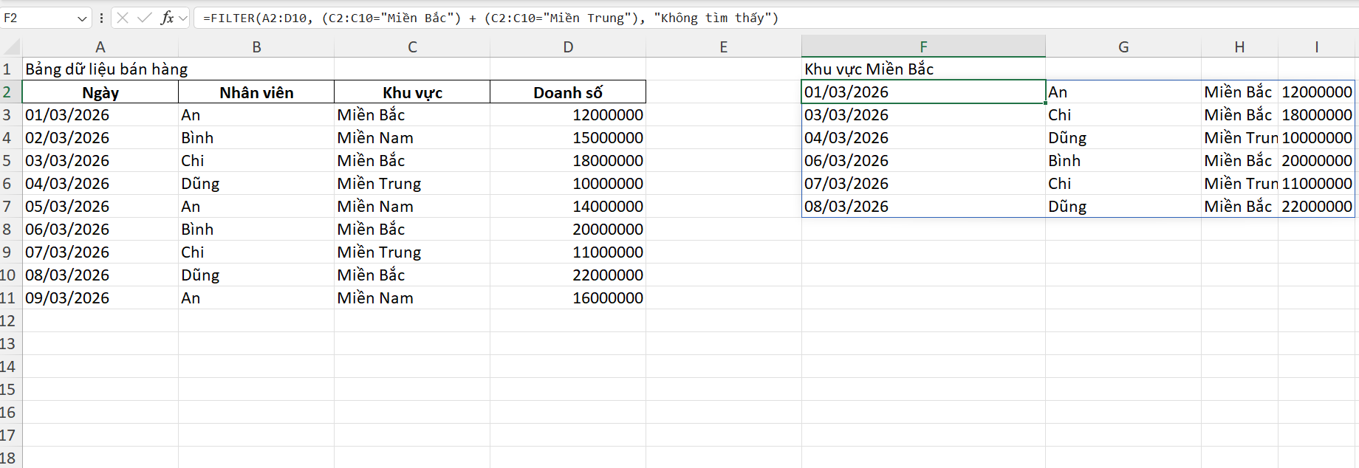Expand the chevron next to the fx icon

tap(183, 18)
